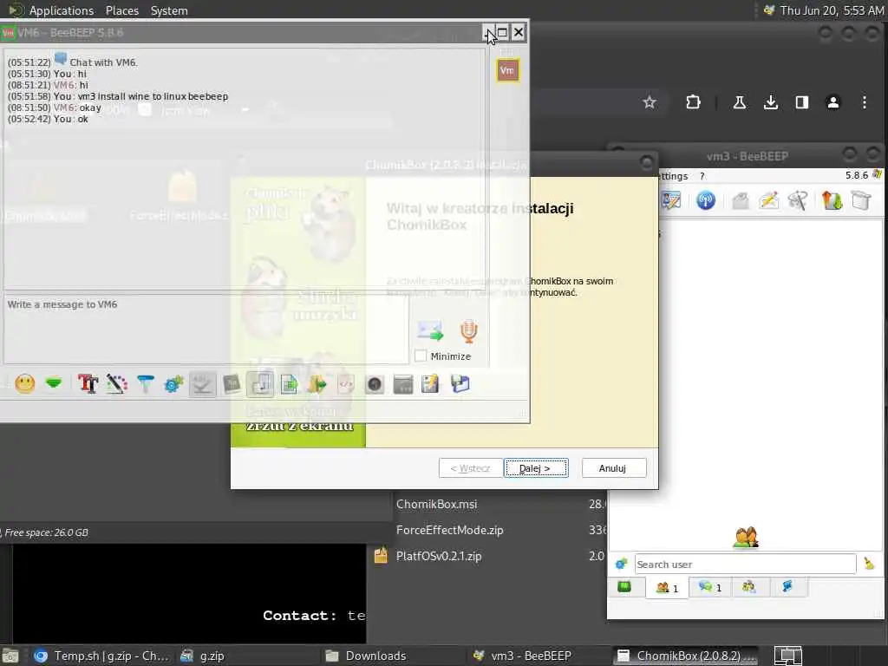Open browser downloads arrow icon
This screenshot has width=888, height=666.
[x=770, y=102]
